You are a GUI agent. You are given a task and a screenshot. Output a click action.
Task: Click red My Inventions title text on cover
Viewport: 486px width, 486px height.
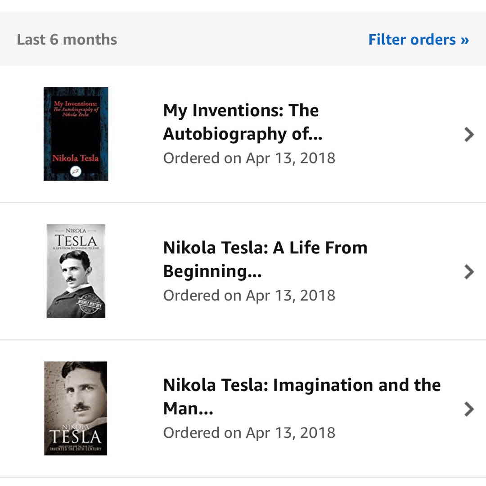76,108
